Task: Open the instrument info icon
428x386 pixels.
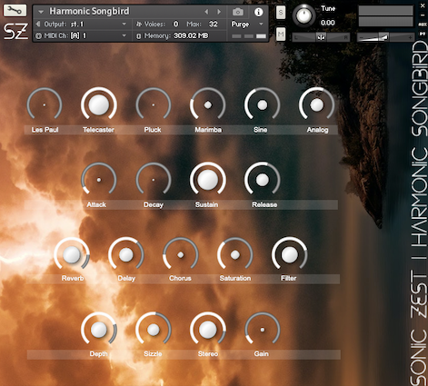Action: pos(258,12)
